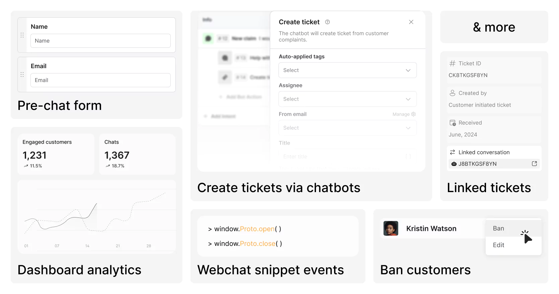This screenshot has height=294, width=559.
Task: Grab the drag handle of Name field
Action: click(22, 35)
